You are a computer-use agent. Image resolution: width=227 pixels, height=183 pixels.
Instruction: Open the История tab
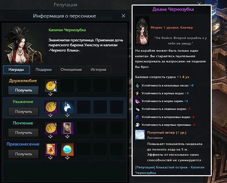[99, 70]
